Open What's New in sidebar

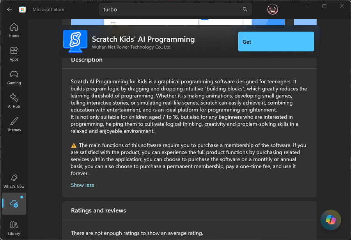[14, 181]
